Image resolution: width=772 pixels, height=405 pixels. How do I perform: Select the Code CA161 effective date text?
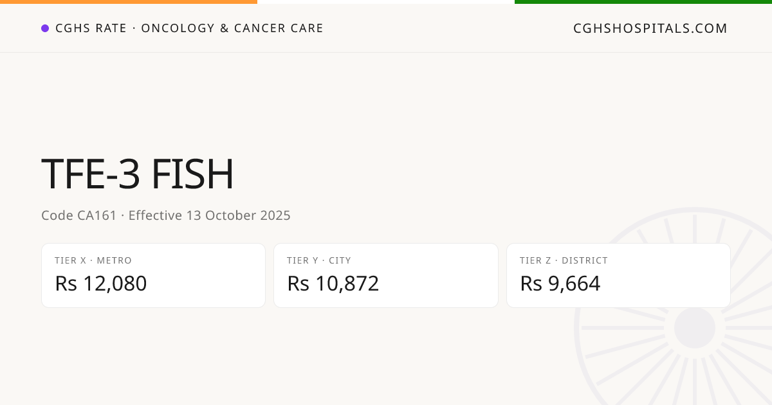click(x=166, y=215)
